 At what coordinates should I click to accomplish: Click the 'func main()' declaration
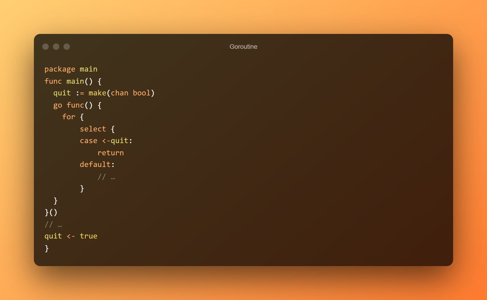(x=68, y=81)
